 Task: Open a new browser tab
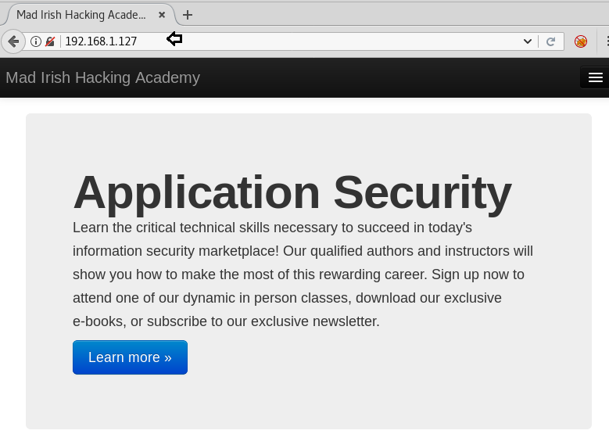click(188, 15)
